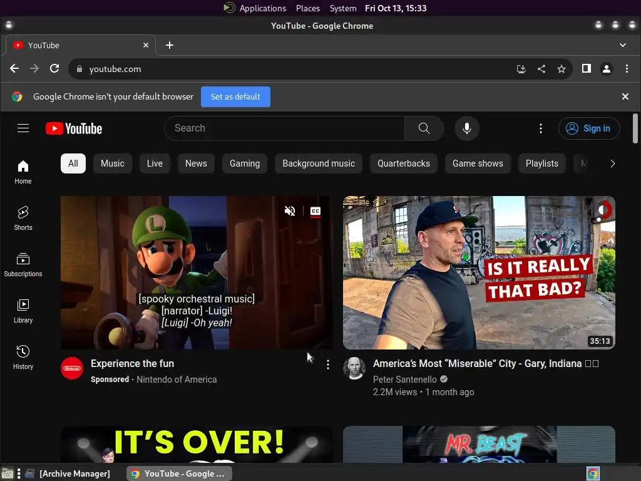Select the Playlists filter chip
641x481 pixels.
(541, 163)
